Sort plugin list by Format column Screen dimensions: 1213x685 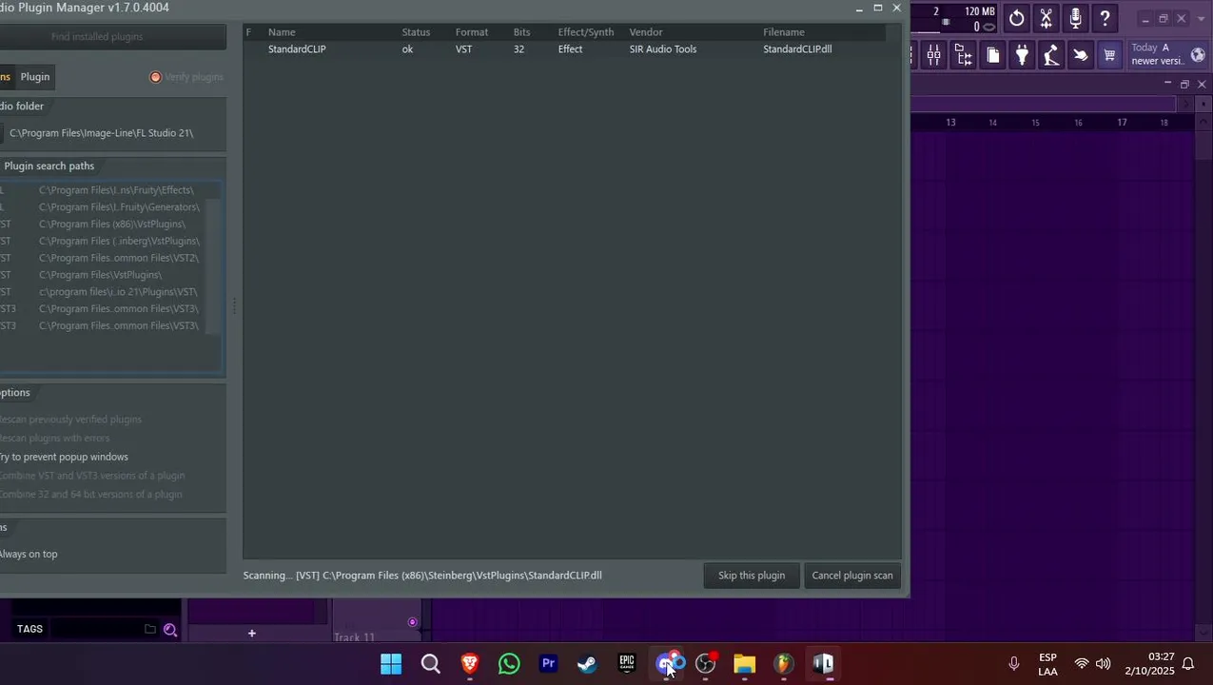click(x=472, y=32)
